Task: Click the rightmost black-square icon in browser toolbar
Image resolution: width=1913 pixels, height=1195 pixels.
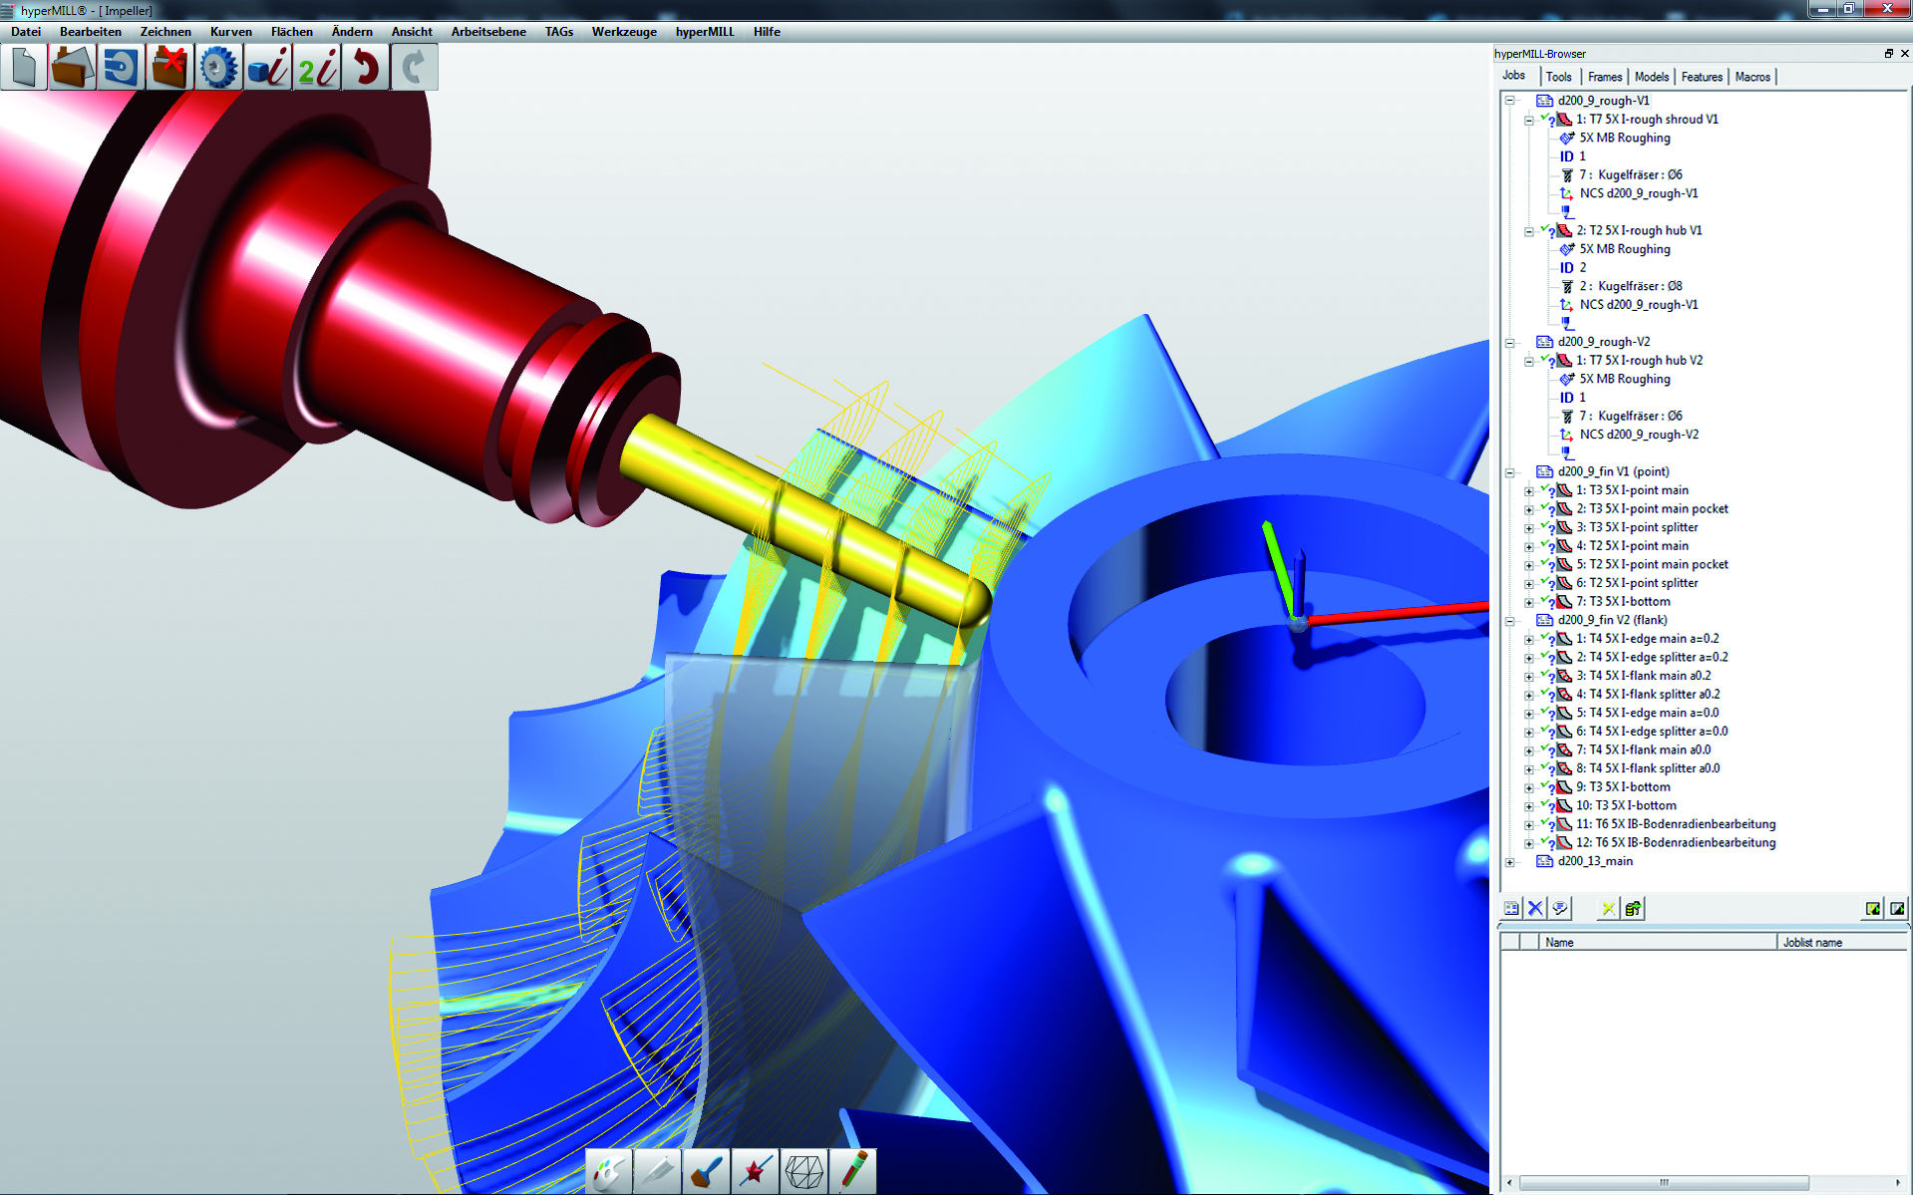Action: [x=1897, y=908]
